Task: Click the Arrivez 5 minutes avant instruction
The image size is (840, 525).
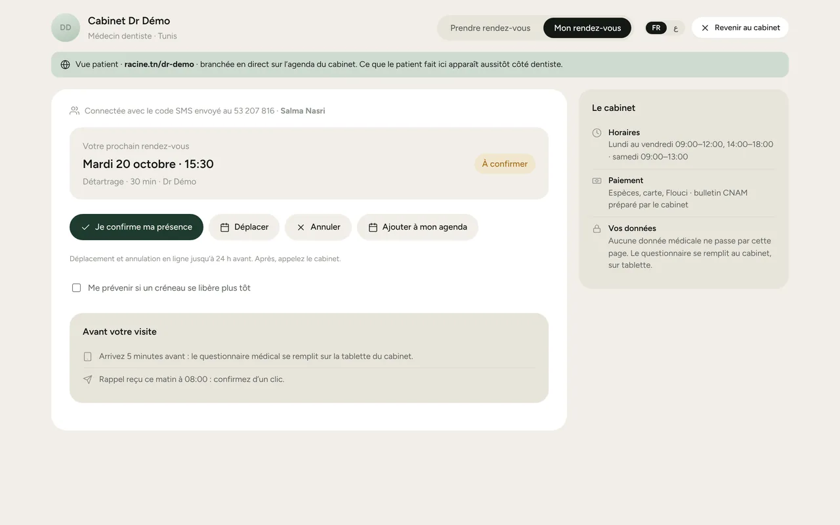Action: click(x=256, y=356)
